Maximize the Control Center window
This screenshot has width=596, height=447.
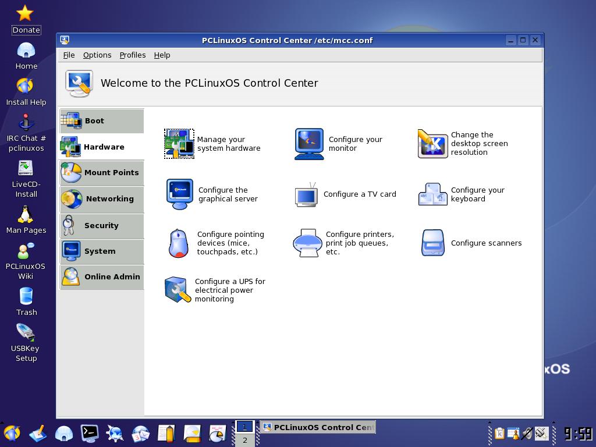(x=523, y=40)
